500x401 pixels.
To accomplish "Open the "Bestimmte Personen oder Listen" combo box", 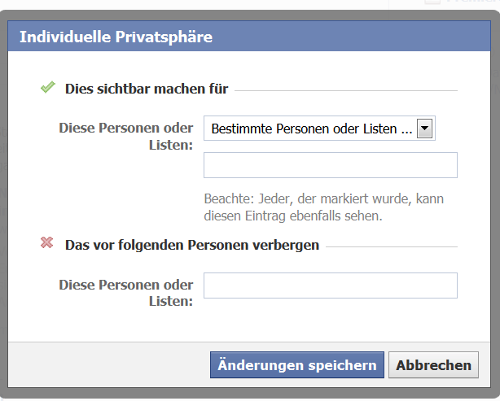I will [309, 129].
